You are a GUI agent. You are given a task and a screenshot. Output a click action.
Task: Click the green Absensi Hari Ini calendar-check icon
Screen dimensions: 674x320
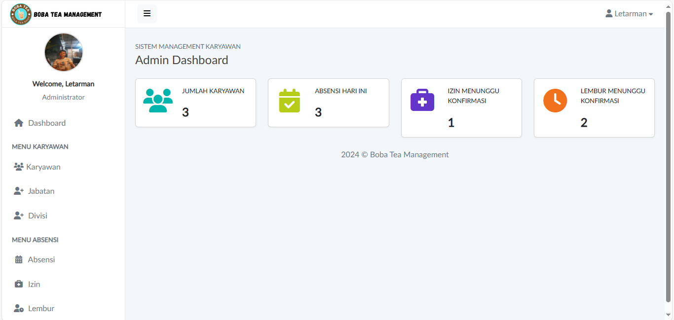pyautogui.click(x=289, y=101)
